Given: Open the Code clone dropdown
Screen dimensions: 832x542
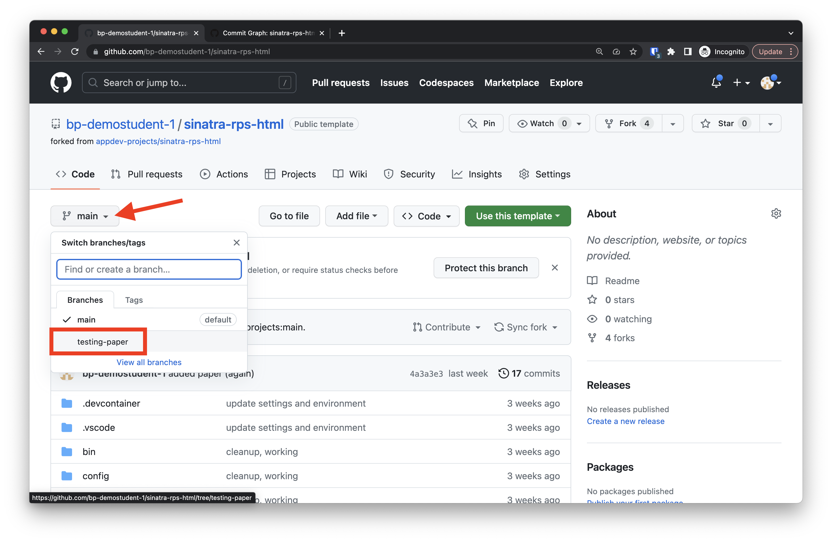Looking at the screenshot, I should click(x=427, y=216).
